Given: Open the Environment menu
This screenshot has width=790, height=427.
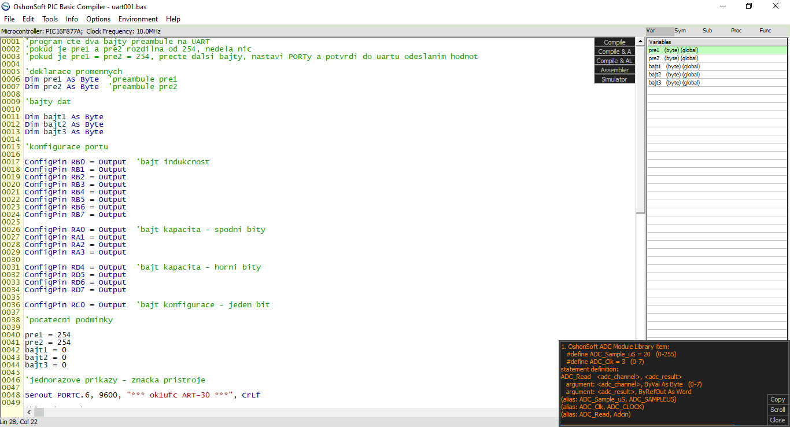Looking at the screenshot, I should (x=138, y=19).
